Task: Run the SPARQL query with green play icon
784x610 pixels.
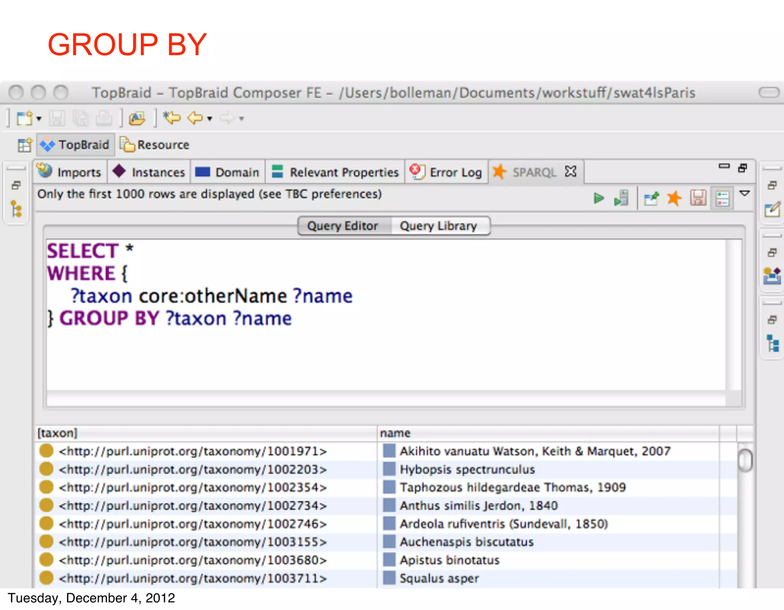Action: (598, 198)
